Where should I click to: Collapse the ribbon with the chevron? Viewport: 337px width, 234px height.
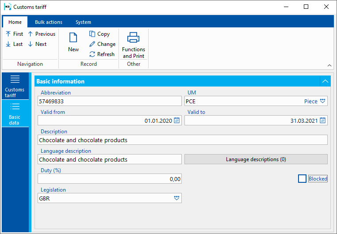(329, 65)
